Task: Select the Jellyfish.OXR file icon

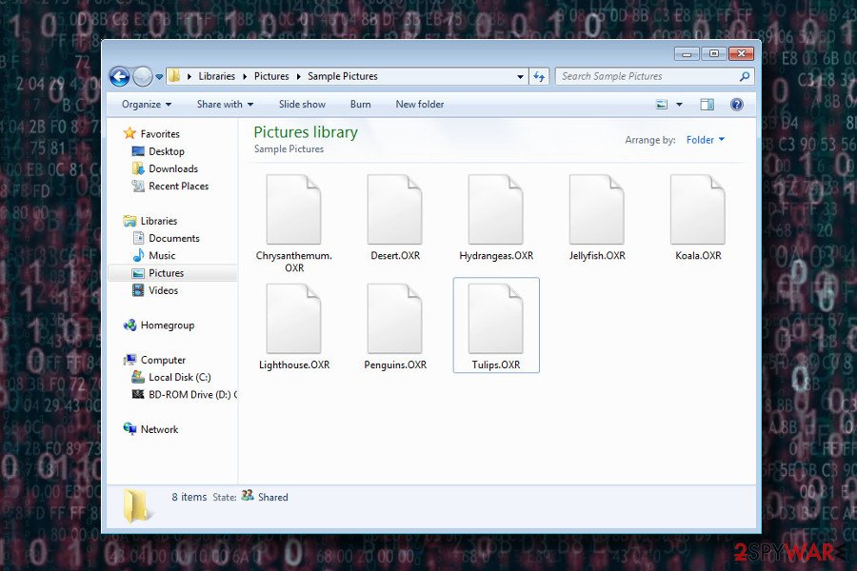Action: tap(597, 209)
